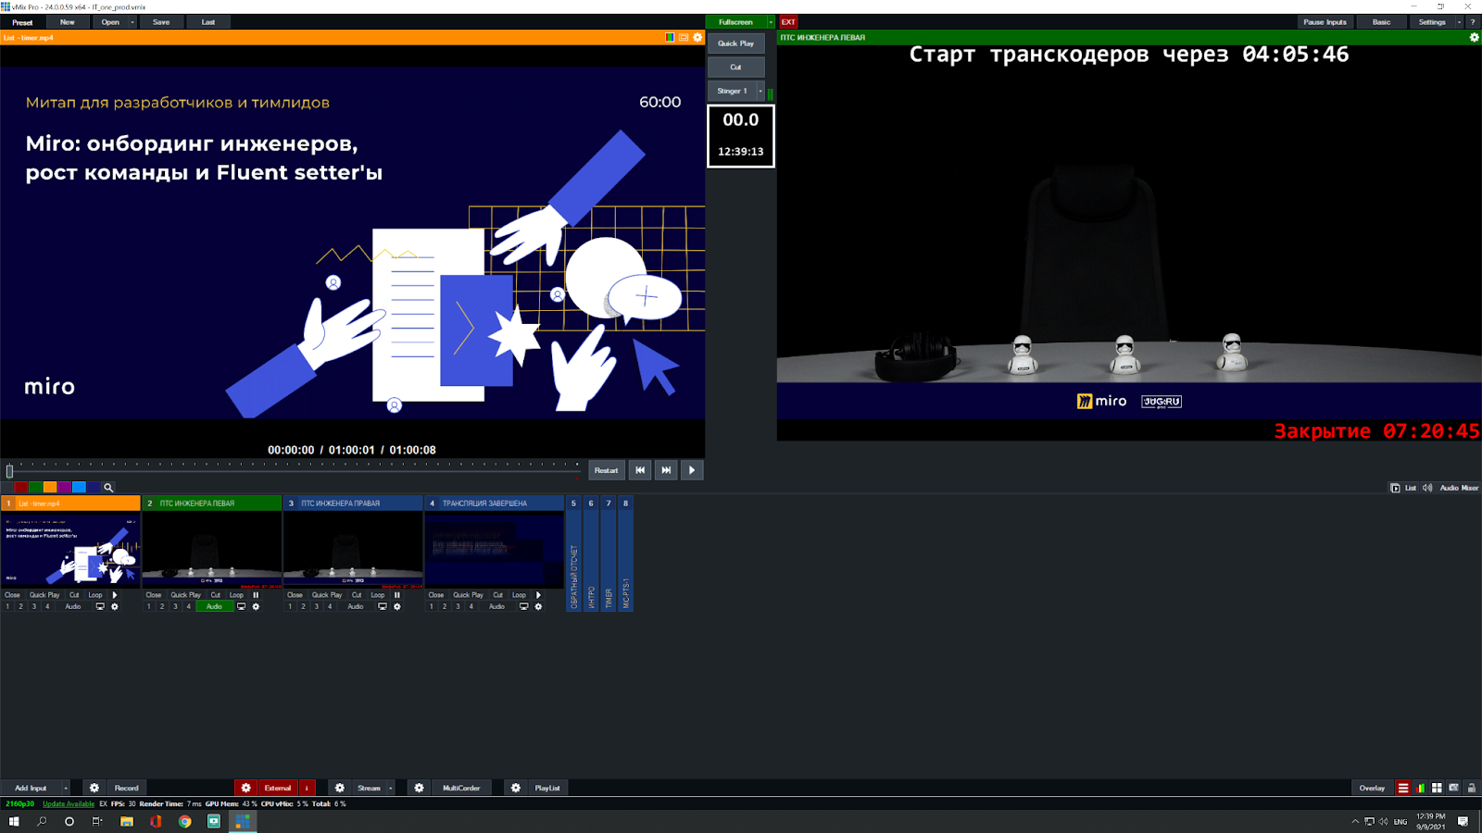Open settings gear for ПТС ИНЖЕНЕРА ЛЕВАЯ input
1482x833 pixels.
pyautogui.click(x=257, y=606)
